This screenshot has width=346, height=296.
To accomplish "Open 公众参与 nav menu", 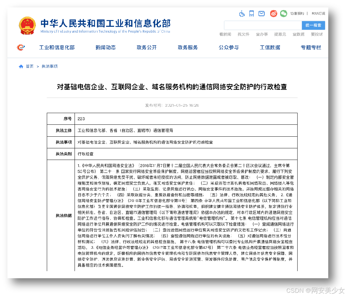I will [229, 48].
